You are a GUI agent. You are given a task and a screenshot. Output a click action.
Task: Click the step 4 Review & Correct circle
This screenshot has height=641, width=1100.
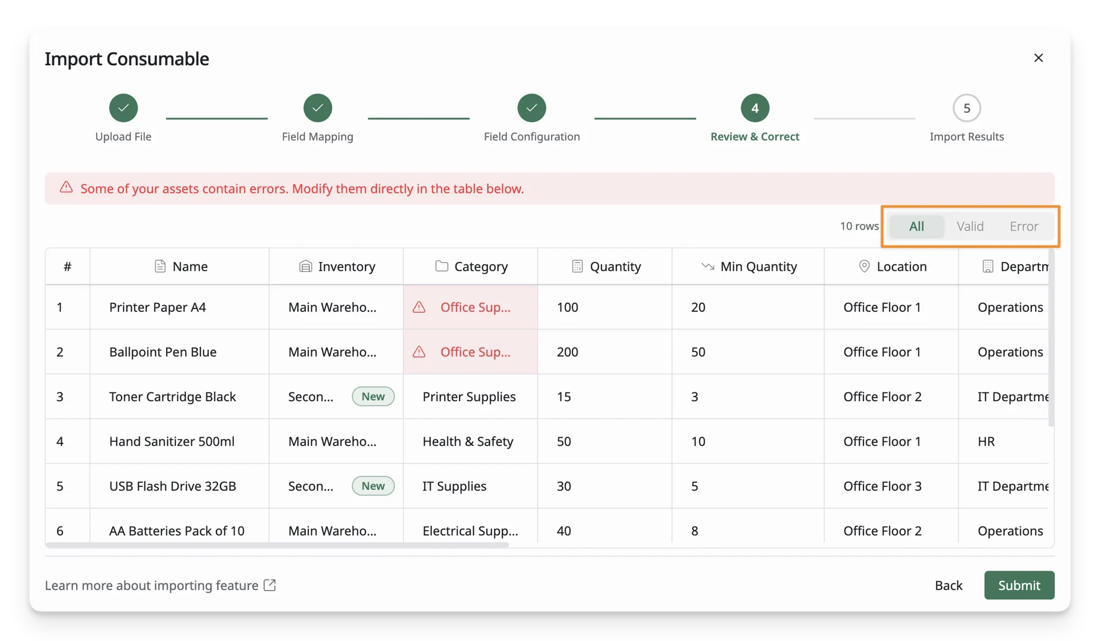coord(755,108)
